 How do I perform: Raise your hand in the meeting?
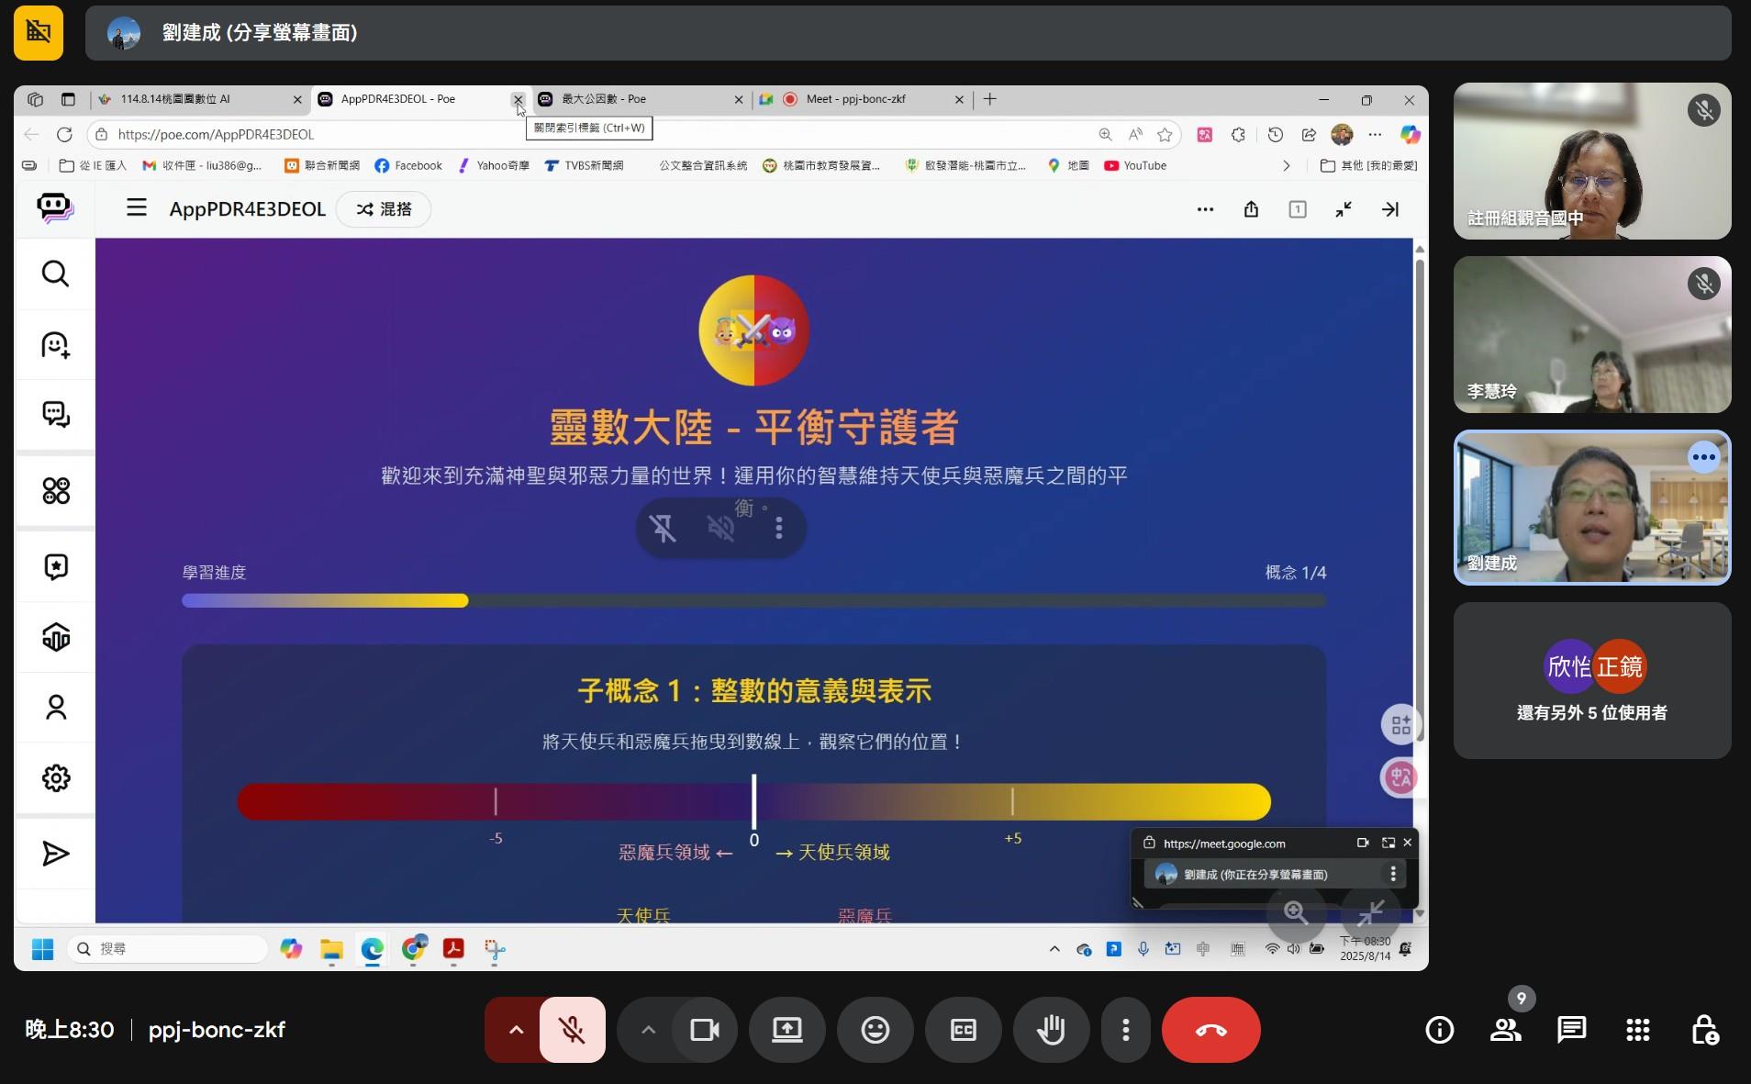(1051, 1030)
